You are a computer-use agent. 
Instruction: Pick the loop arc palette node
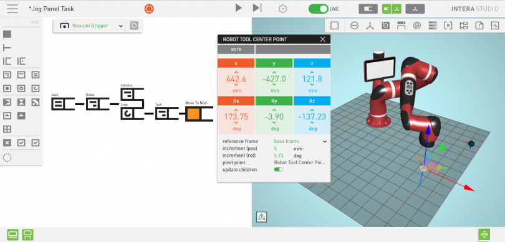point(36,88)
